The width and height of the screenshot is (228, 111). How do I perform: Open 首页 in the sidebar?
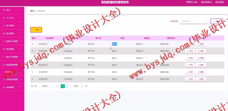[12, 10]
